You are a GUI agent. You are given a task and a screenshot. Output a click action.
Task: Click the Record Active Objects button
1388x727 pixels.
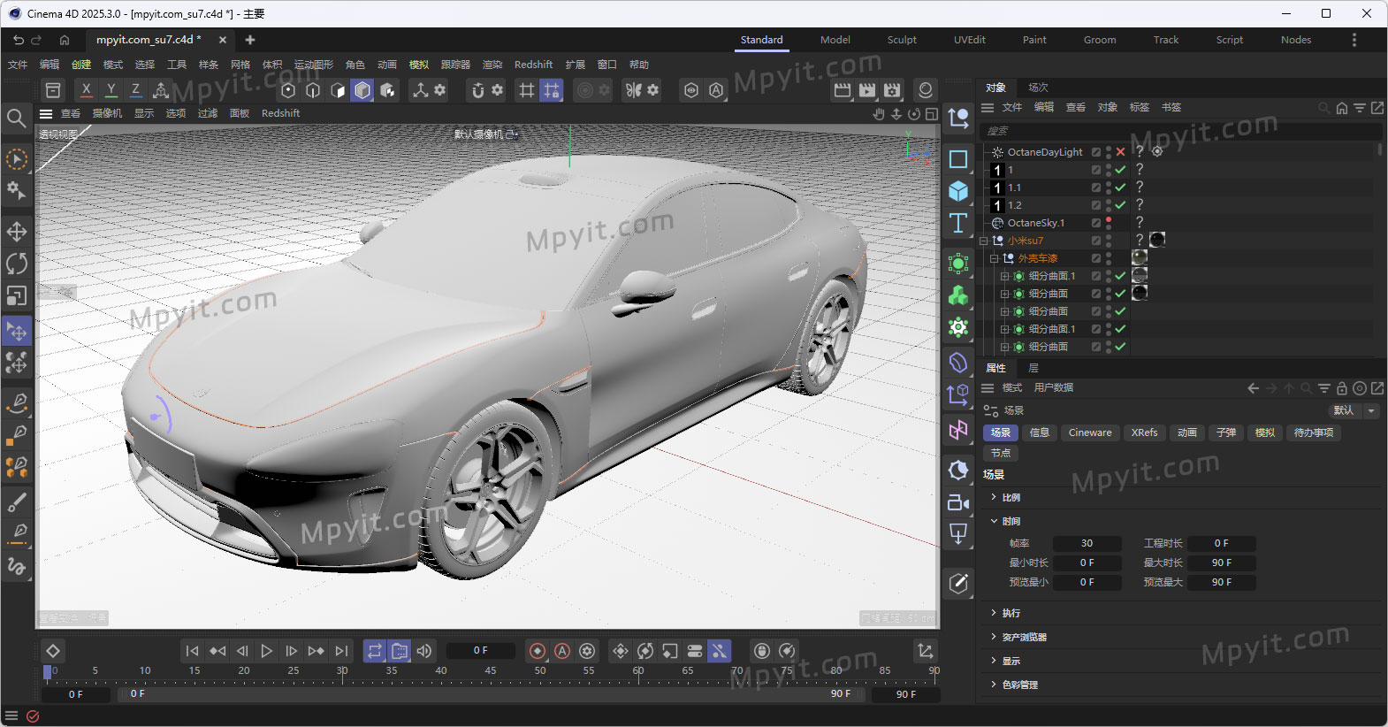(x=538, y=651)
